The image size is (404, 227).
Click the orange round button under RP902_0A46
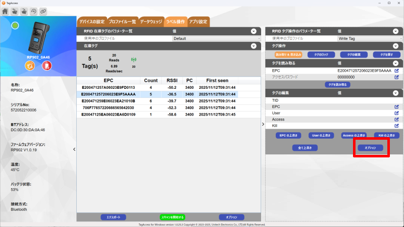30,66
